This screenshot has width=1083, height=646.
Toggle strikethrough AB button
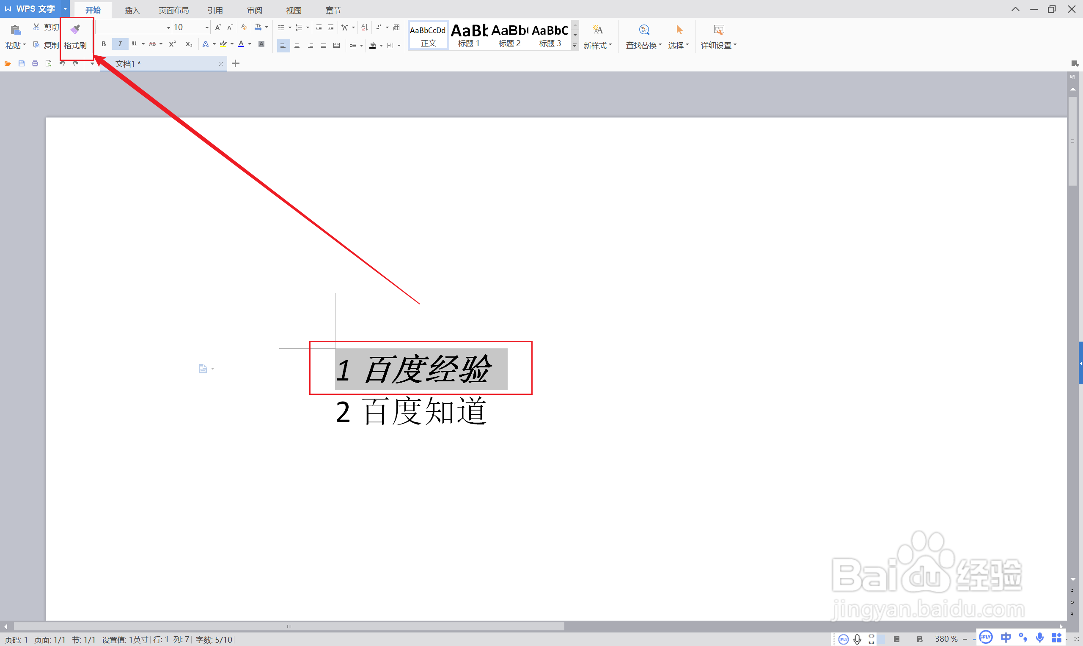(152, 44)
